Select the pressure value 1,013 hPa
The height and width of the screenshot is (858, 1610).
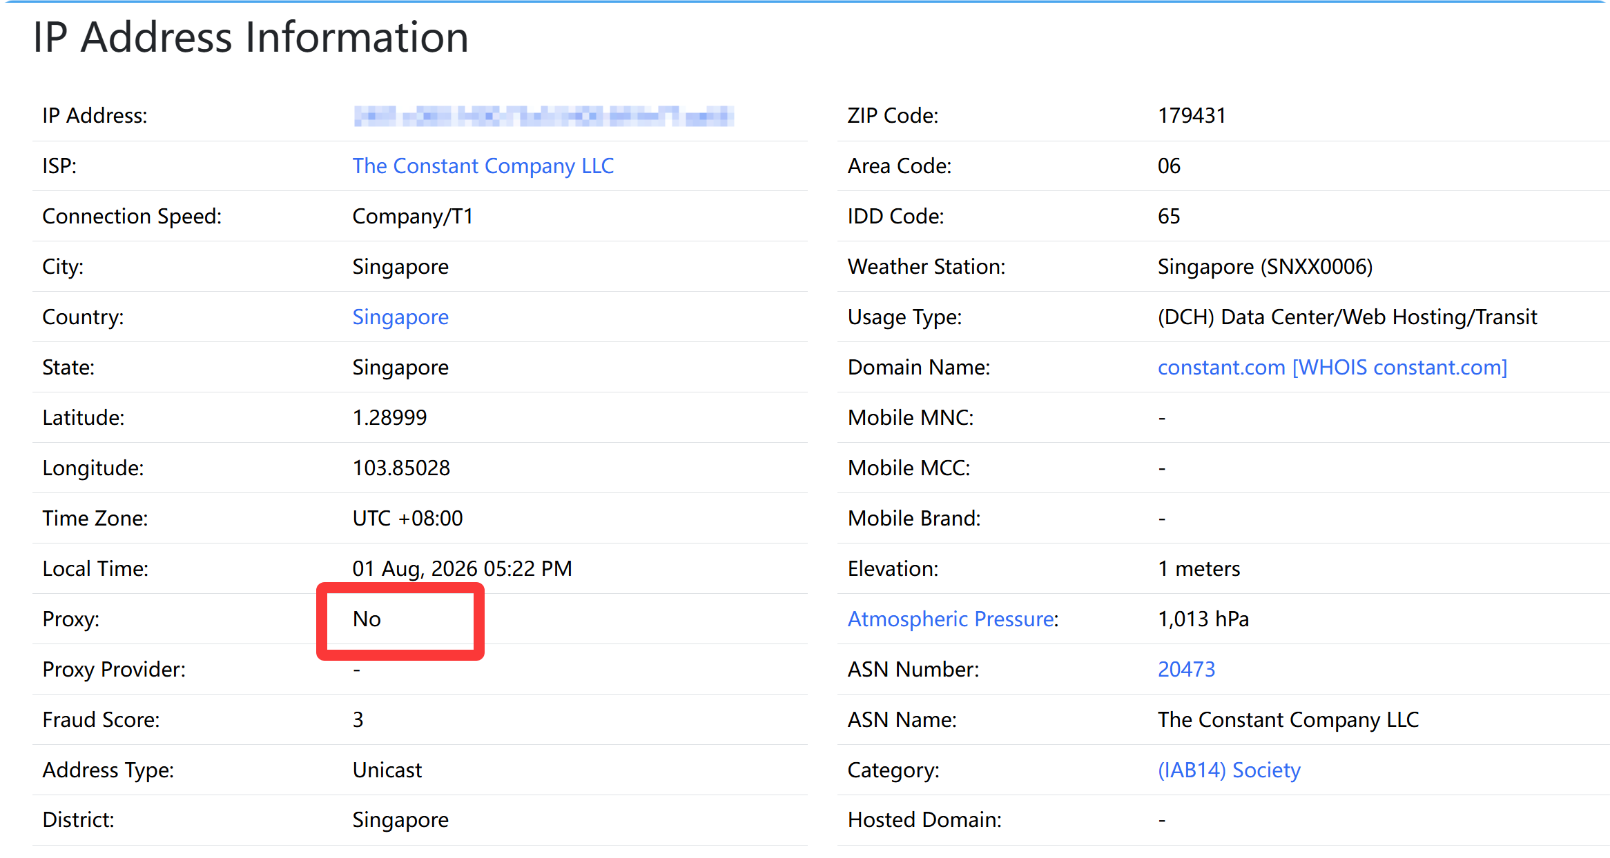(x=1203, y=619)
